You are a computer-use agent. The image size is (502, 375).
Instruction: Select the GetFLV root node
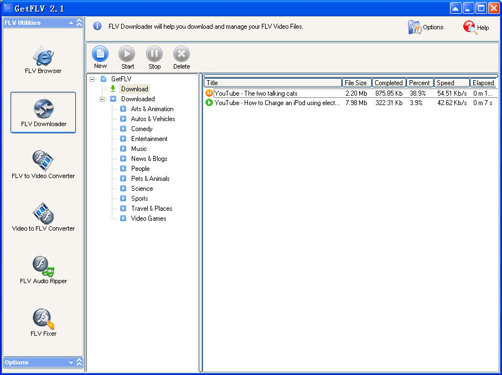(121, 79)
